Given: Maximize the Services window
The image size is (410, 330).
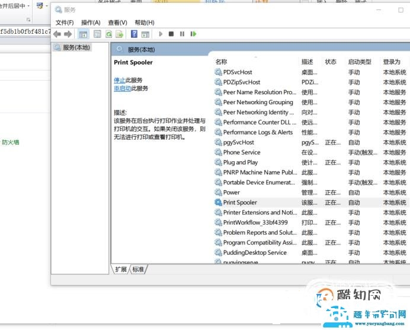Looking at the screenshot, I should coord(401,10).
